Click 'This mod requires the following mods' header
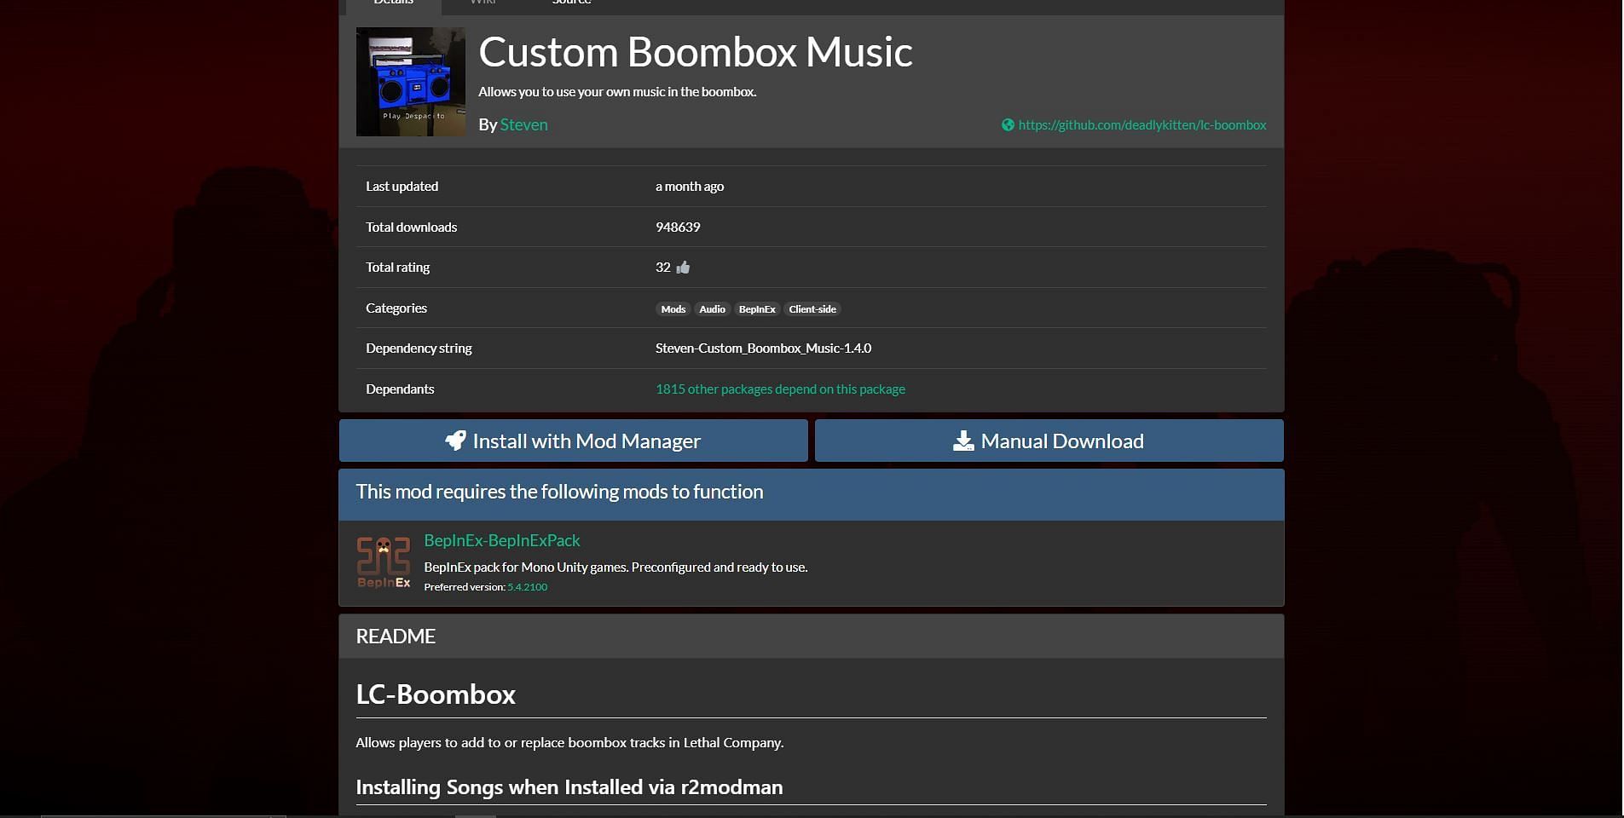Screen dimensions: 1624x818 pos(812,493)
